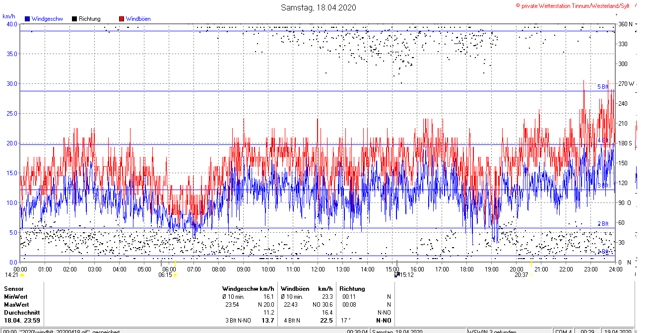650x333 pixels.
Task: Click the 90 O direction axis label
Action: (624, 202)
